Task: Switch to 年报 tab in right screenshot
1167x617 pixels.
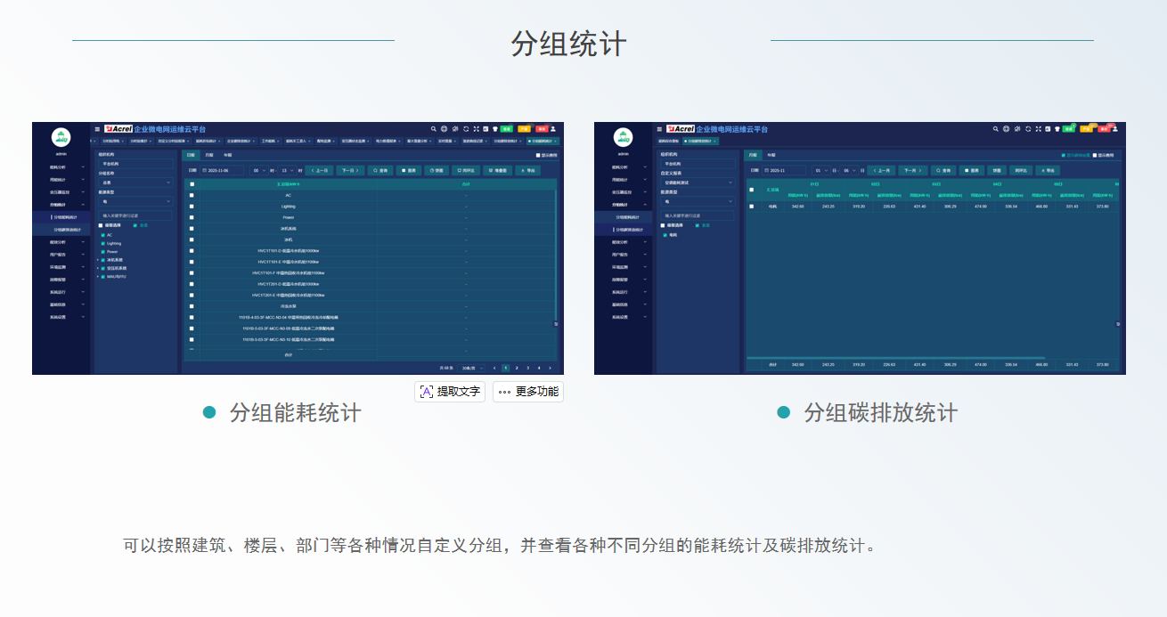Action: click(x=771, y=155)
